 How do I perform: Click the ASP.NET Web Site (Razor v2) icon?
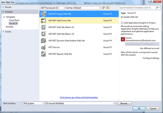pos(44,27)
